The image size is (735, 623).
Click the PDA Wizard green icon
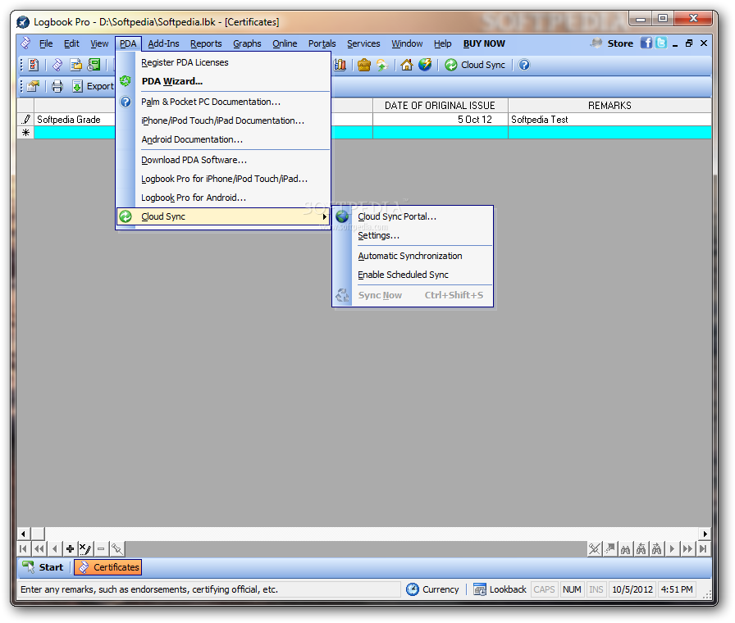click(126, 81)
